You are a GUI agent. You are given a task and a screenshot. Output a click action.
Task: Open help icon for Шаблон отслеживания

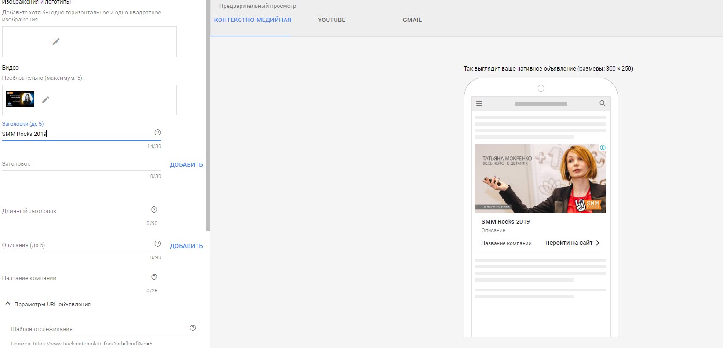[x=193, y=327]
